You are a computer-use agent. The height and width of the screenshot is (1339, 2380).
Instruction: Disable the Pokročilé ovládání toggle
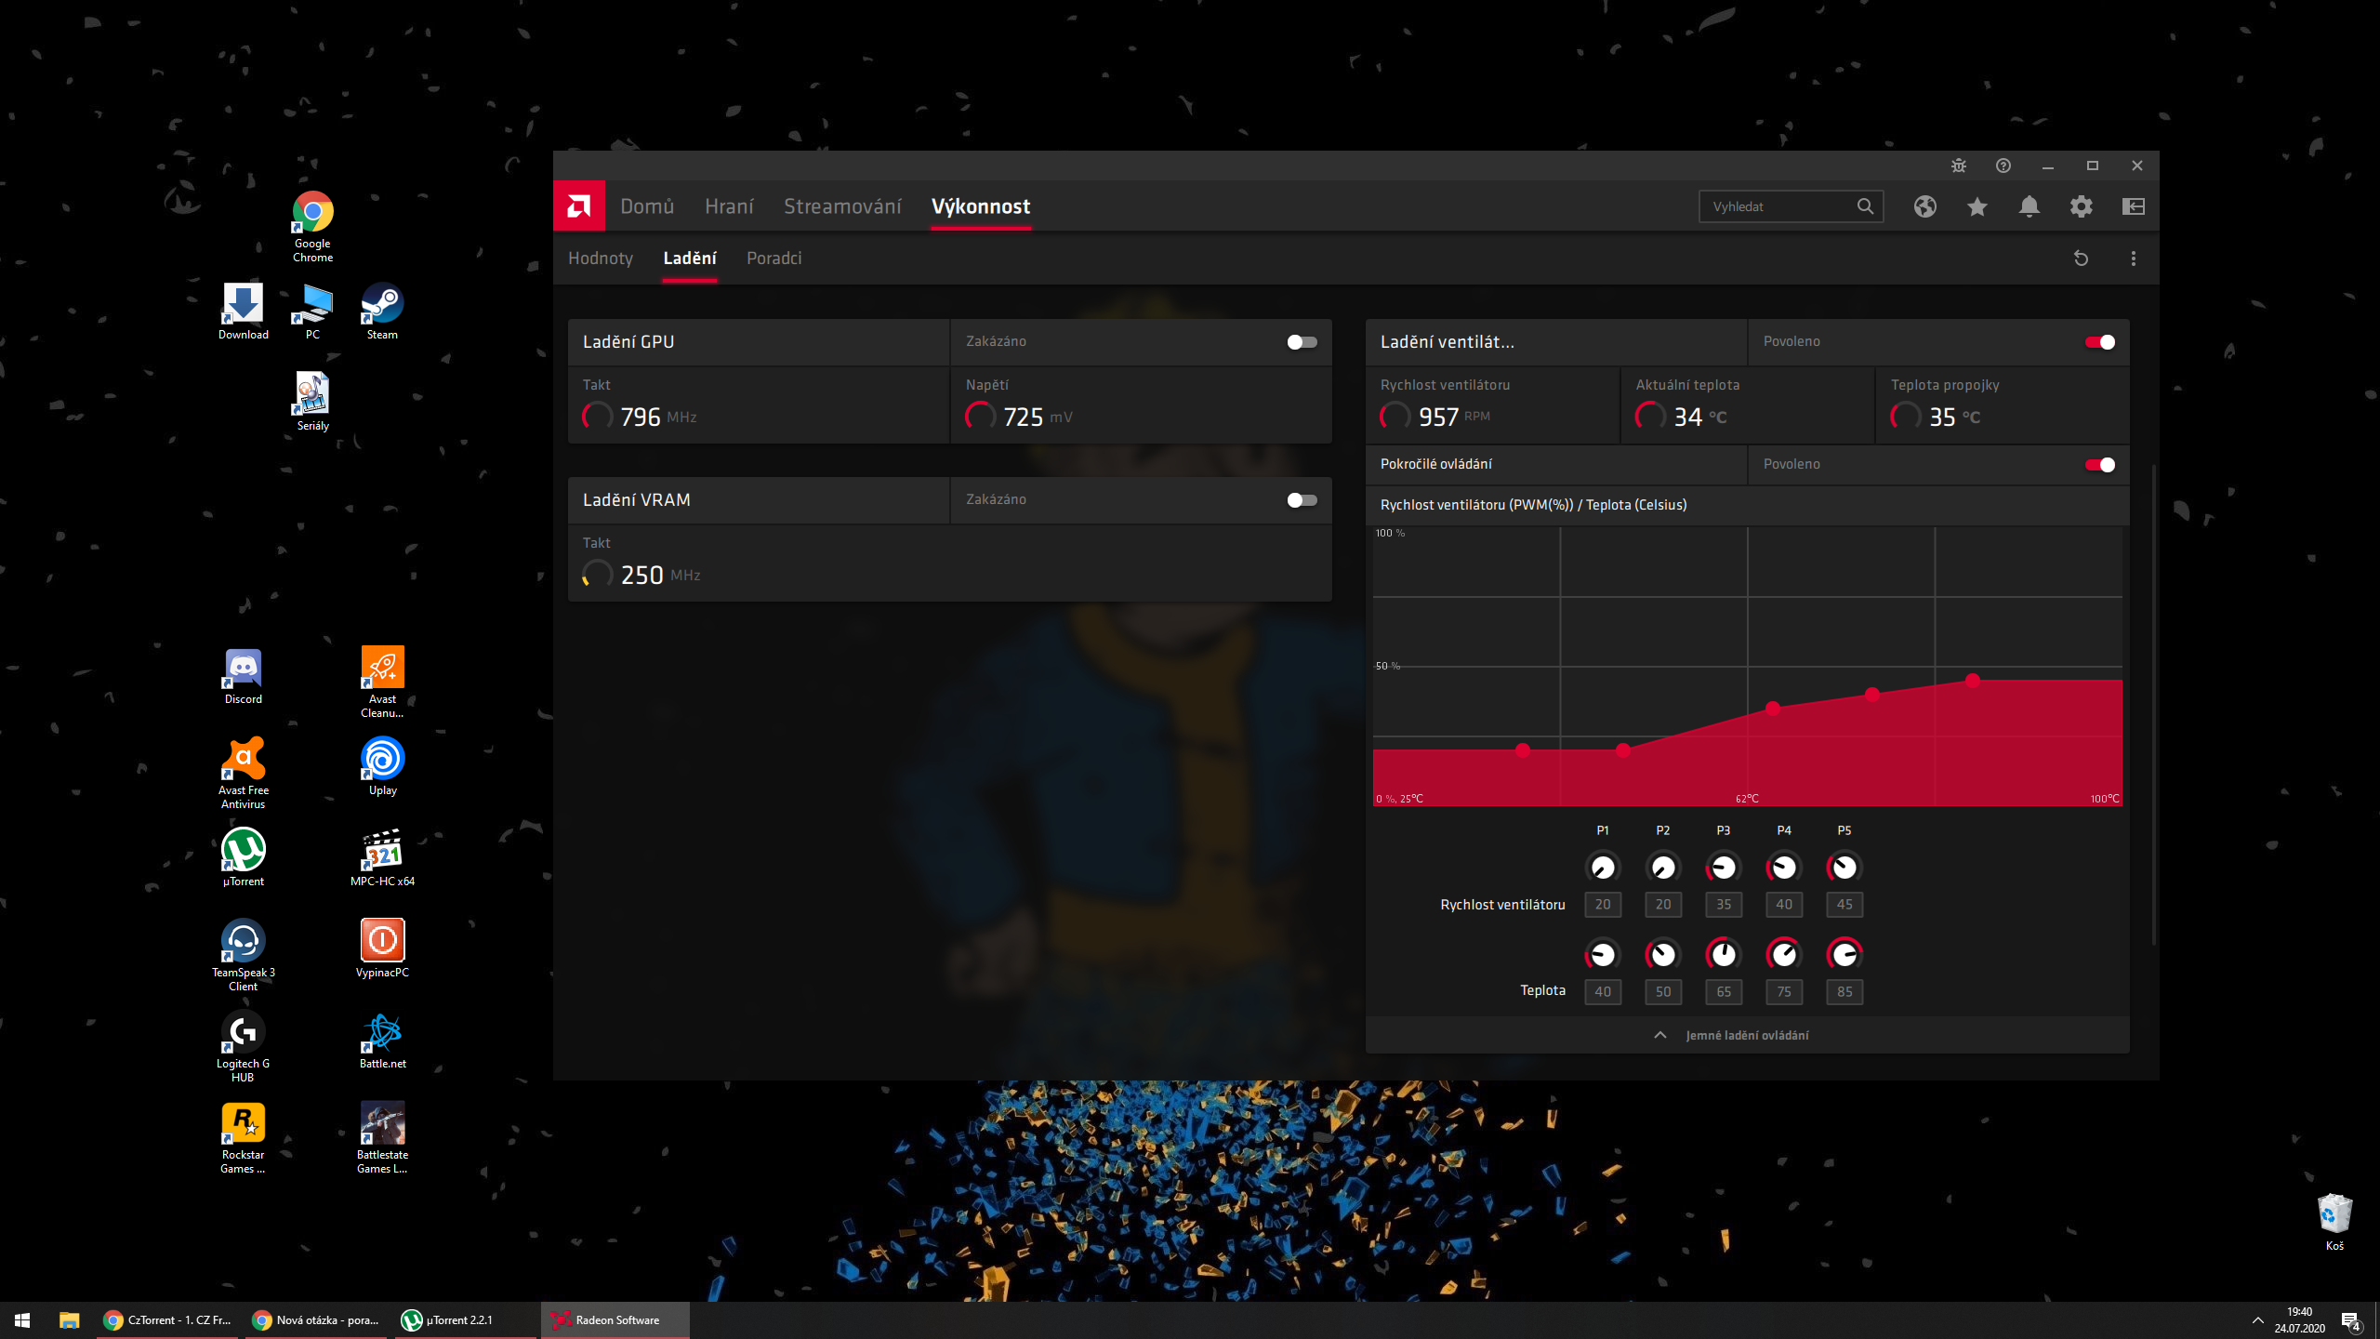[x=2099, y=465]
